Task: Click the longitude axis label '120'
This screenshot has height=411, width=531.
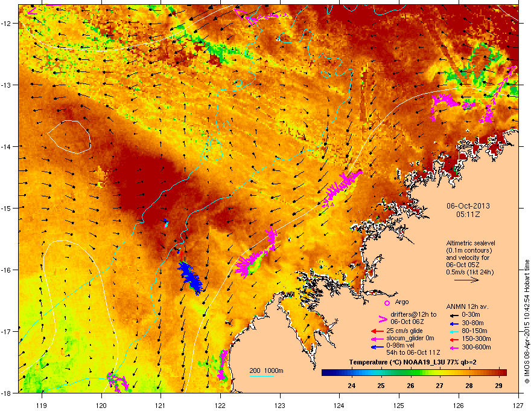Action: (x=101, y=405)
